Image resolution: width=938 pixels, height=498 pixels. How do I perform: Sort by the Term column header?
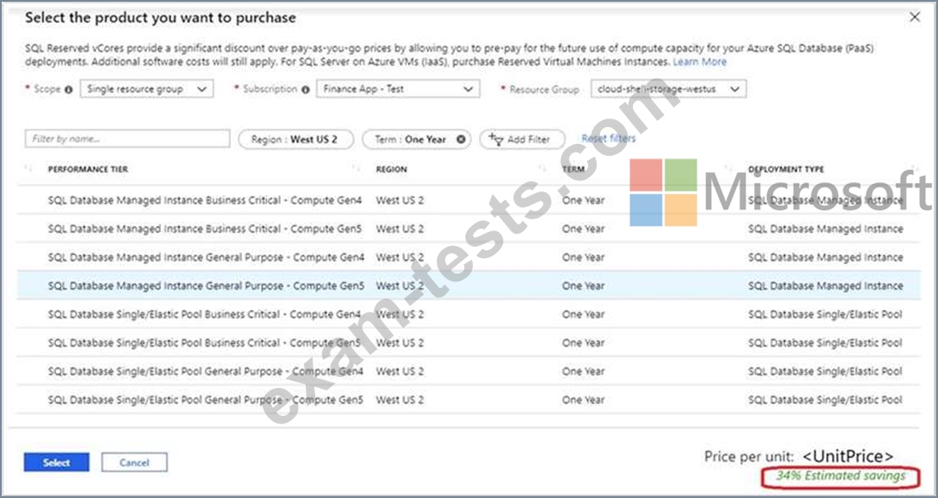click(573, 169)
